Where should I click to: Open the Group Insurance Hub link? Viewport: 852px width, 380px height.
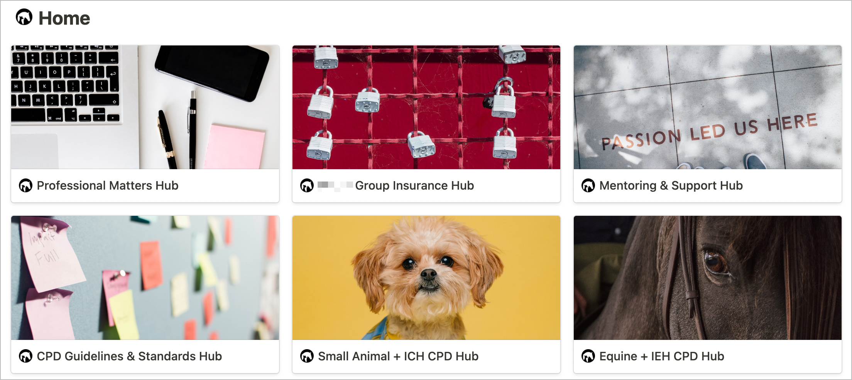pyautogui.click(x=396, y=186)
